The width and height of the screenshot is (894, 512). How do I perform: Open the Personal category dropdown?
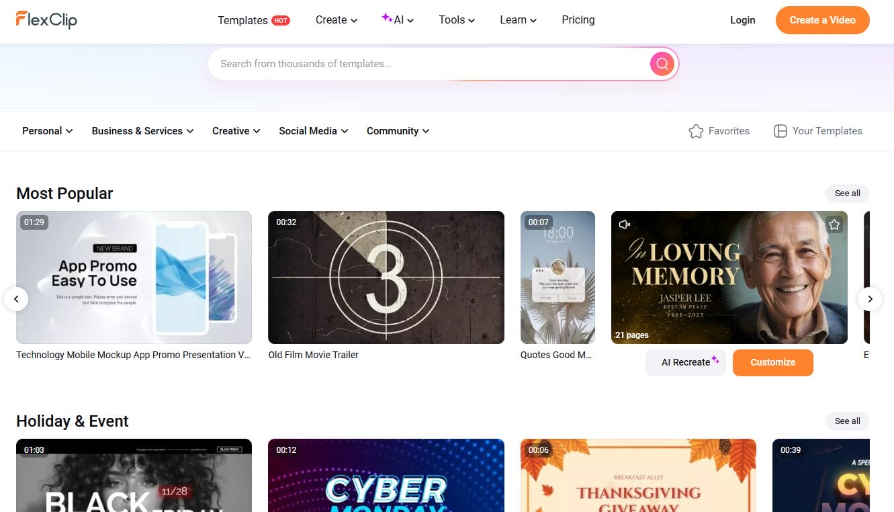pyautogui.click(x=47, y=131)
